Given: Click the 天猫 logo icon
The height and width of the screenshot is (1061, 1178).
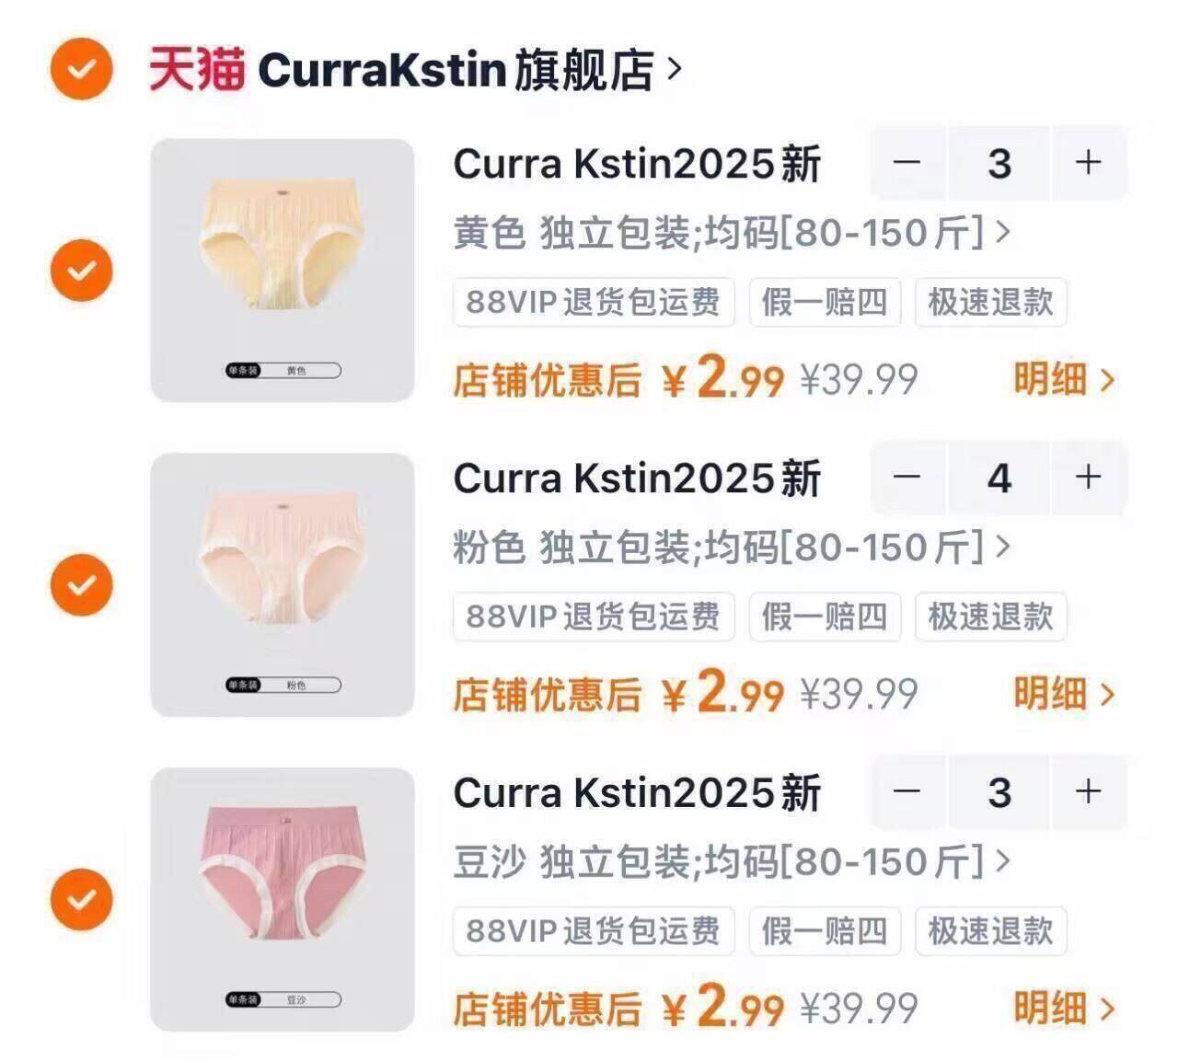Looking at the screenshot, I should tap(196, 70).
